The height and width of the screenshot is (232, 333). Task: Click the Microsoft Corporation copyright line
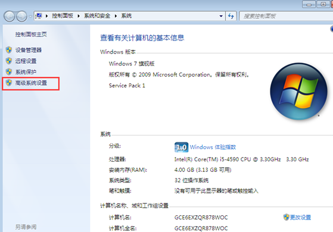point(179,74)
